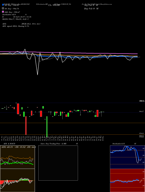145x192 pixels.
Task: Click the tall red candlestick reaching the chart bottom
Action: click(x=26, y=125)
